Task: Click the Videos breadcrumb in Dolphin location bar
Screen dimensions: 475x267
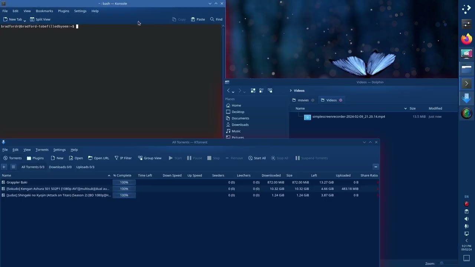Action: click(x=299, y=90)
